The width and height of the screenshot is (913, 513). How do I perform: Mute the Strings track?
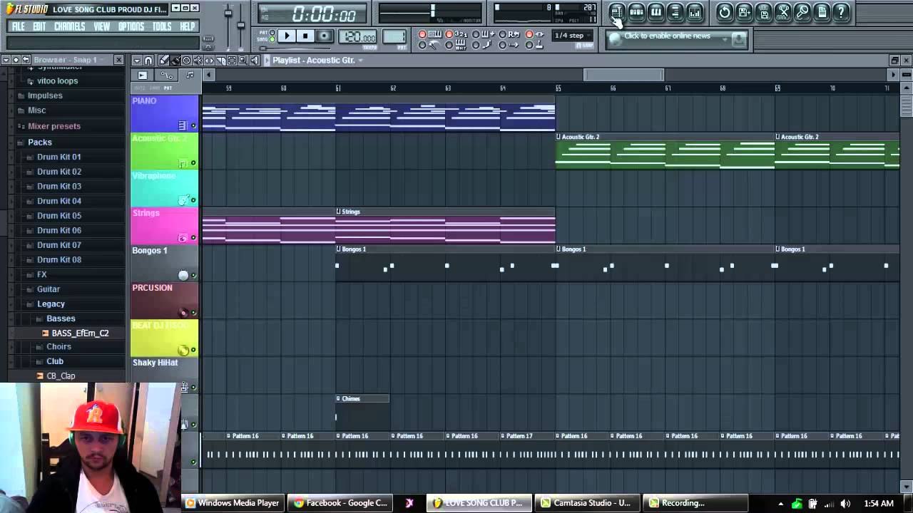tap(193, 238)
